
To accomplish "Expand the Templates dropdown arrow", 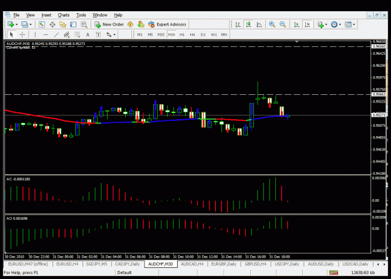I will pos(354,24).
